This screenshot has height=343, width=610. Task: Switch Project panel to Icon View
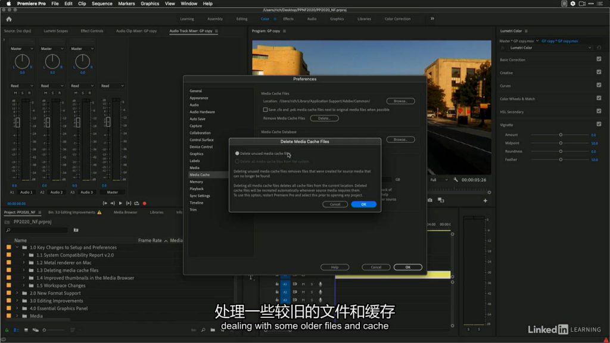pyautogui.click(x=26, y=330)
